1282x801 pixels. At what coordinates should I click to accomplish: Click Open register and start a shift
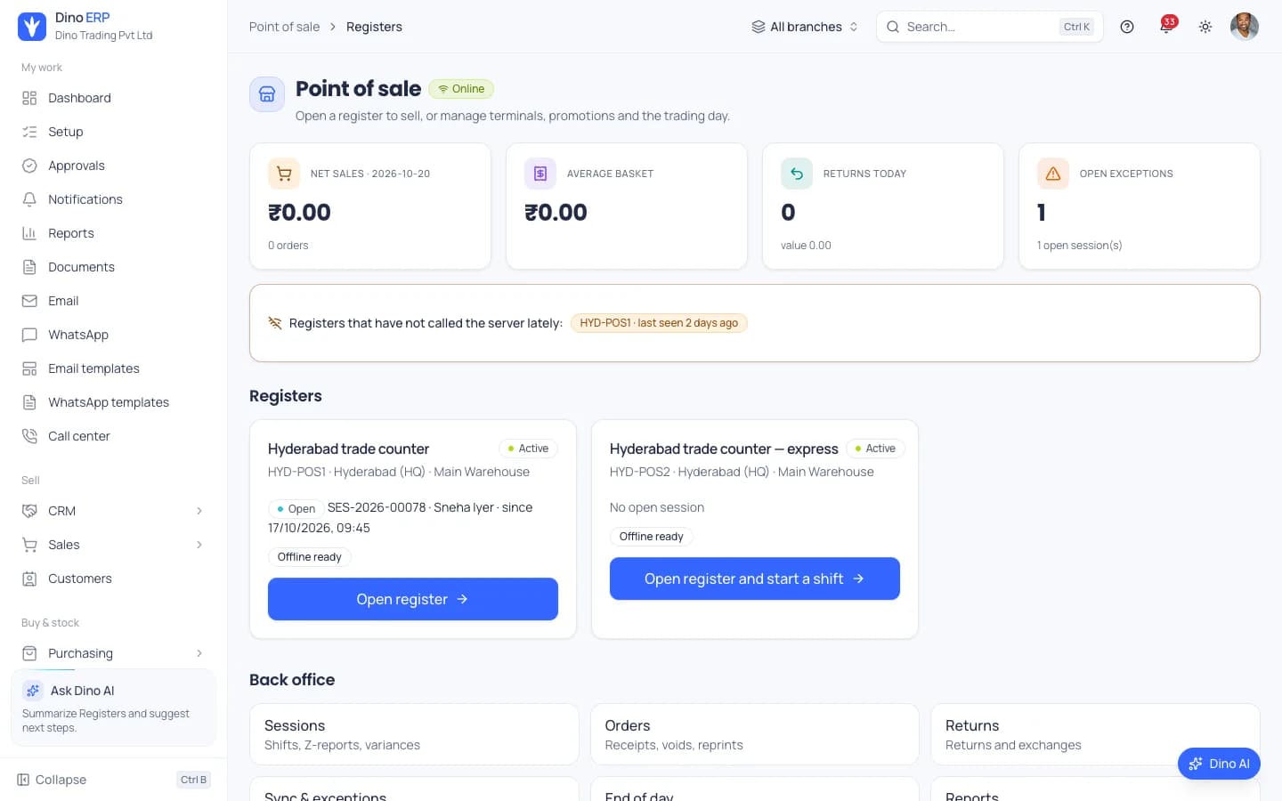755,578
